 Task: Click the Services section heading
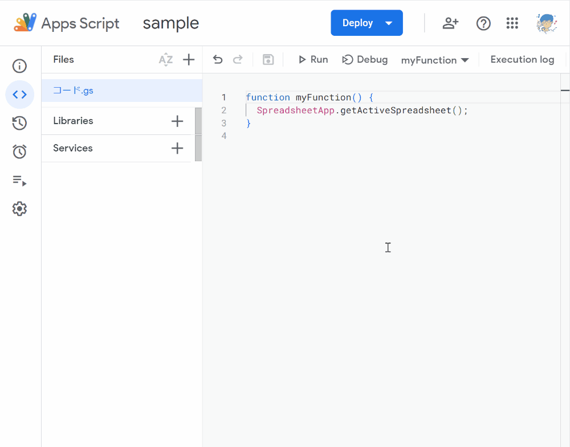click(x=73, y=148)
